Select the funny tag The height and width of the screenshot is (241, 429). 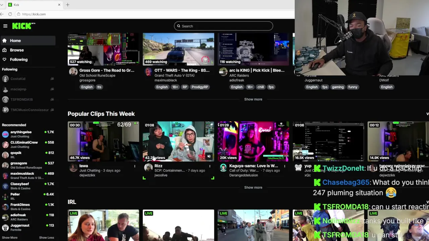click(x=353, y=87)
